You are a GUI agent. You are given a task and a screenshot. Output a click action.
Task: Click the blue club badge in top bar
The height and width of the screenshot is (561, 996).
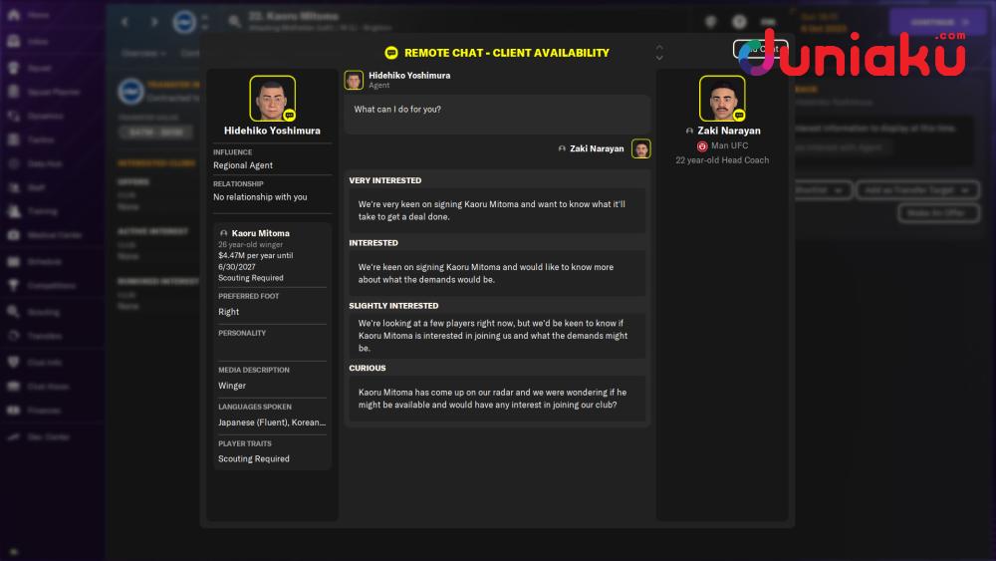[x=184, y=22]
